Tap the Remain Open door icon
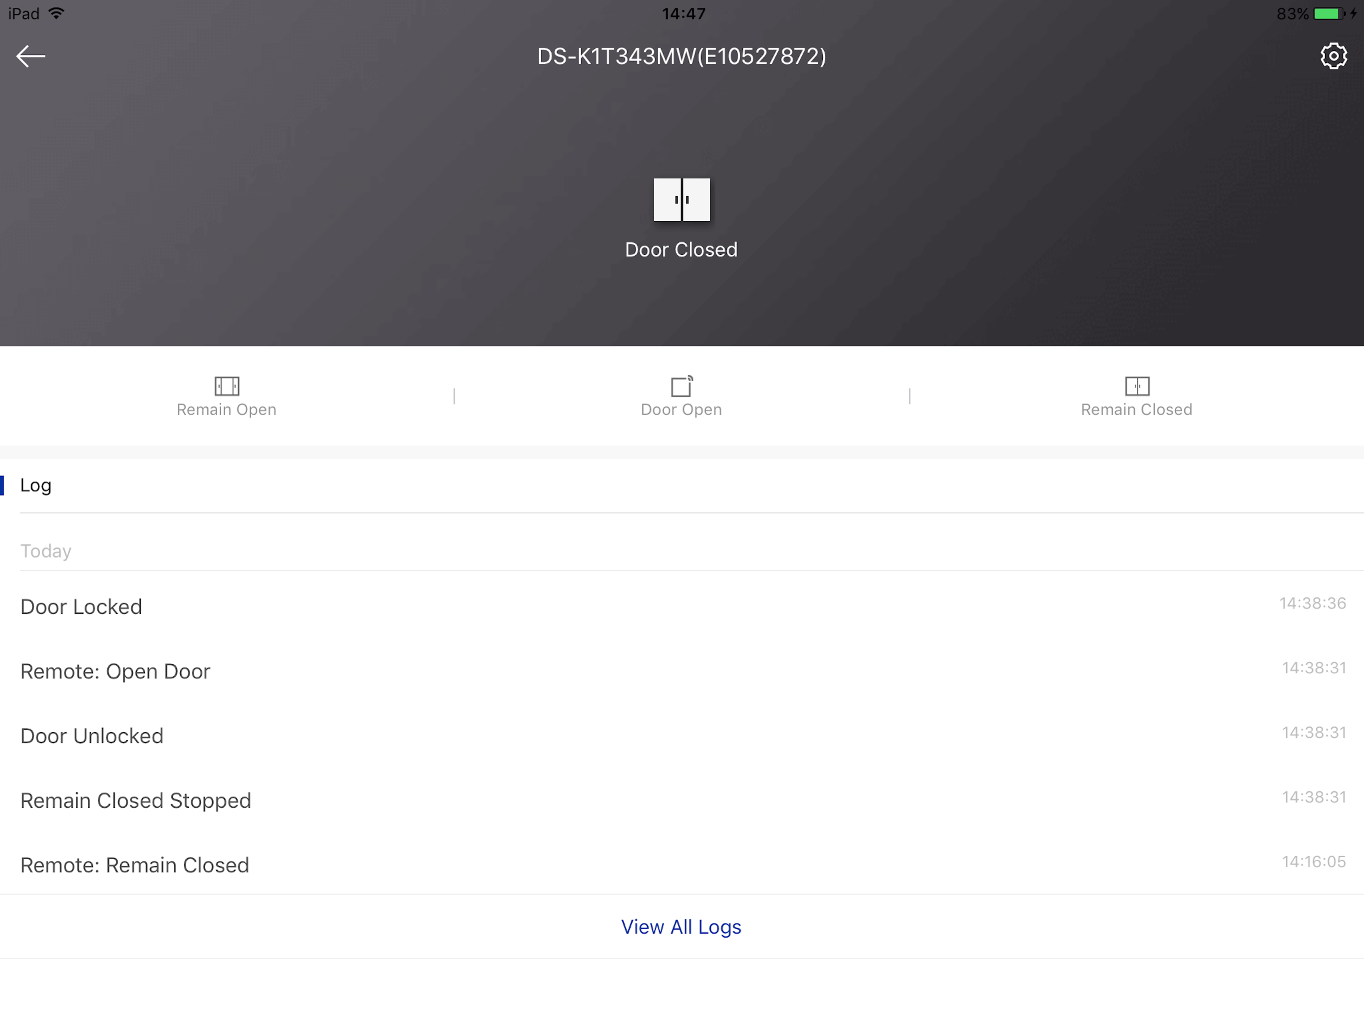This screenshot has height=1023, width=1364. pyautogui.click(x=226, y=386)
